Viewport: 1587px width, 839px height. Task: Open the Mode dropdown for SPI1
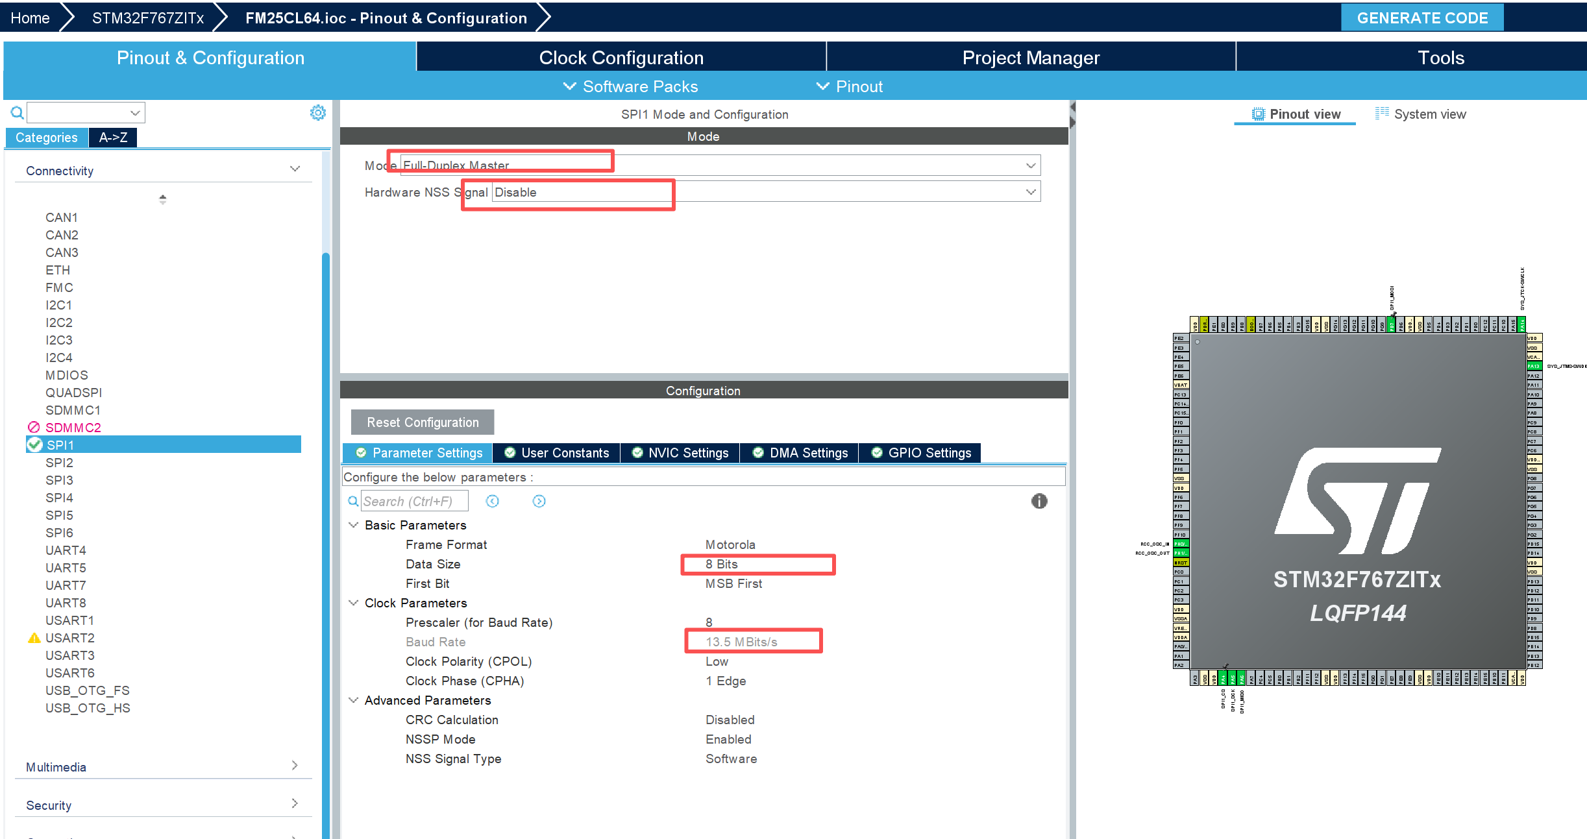click(x=1030, y=165)
